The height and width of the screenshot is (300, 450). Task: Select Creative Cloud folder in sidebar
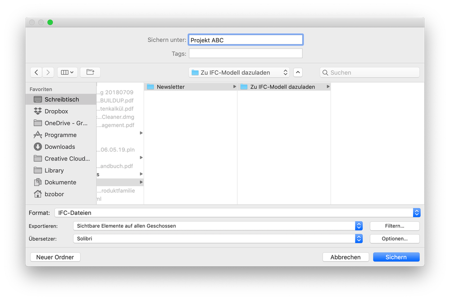[x=61, y=158]
